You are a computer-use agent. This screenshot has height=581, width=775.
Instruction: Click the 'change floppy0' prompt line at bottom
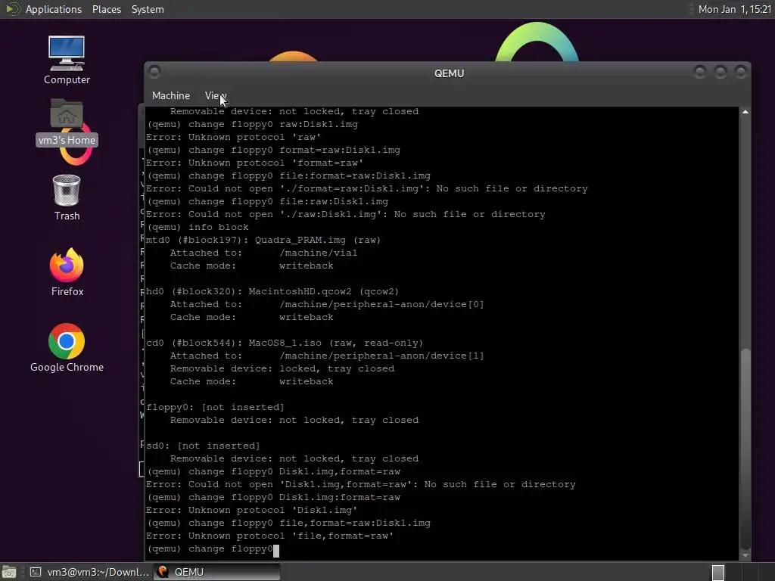pos(213,549)
